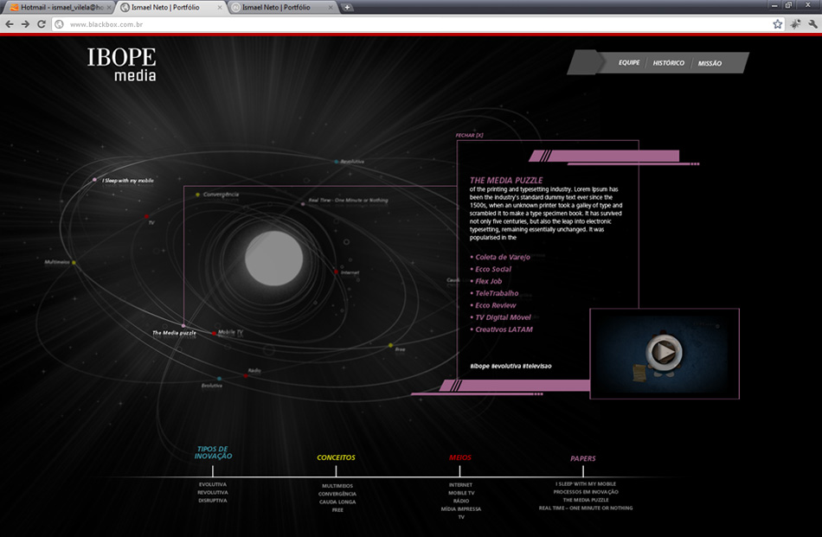The image size is (822, 537).
Task: Choose MULTIMEIOS under Conceitos
Action: [x=337, y=486]
